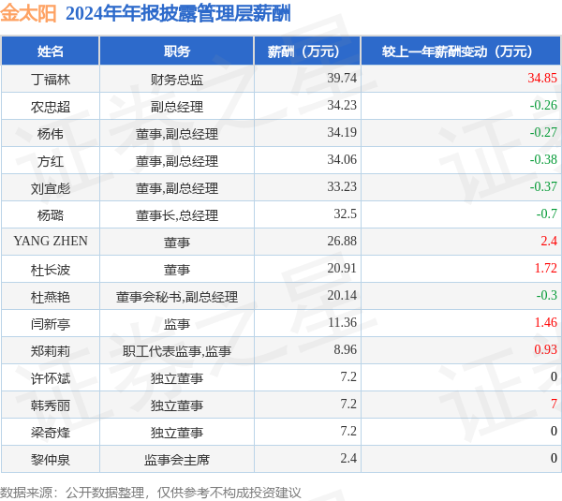Click change value -0.3
562x501 pixels.
(x=547, y=295)
